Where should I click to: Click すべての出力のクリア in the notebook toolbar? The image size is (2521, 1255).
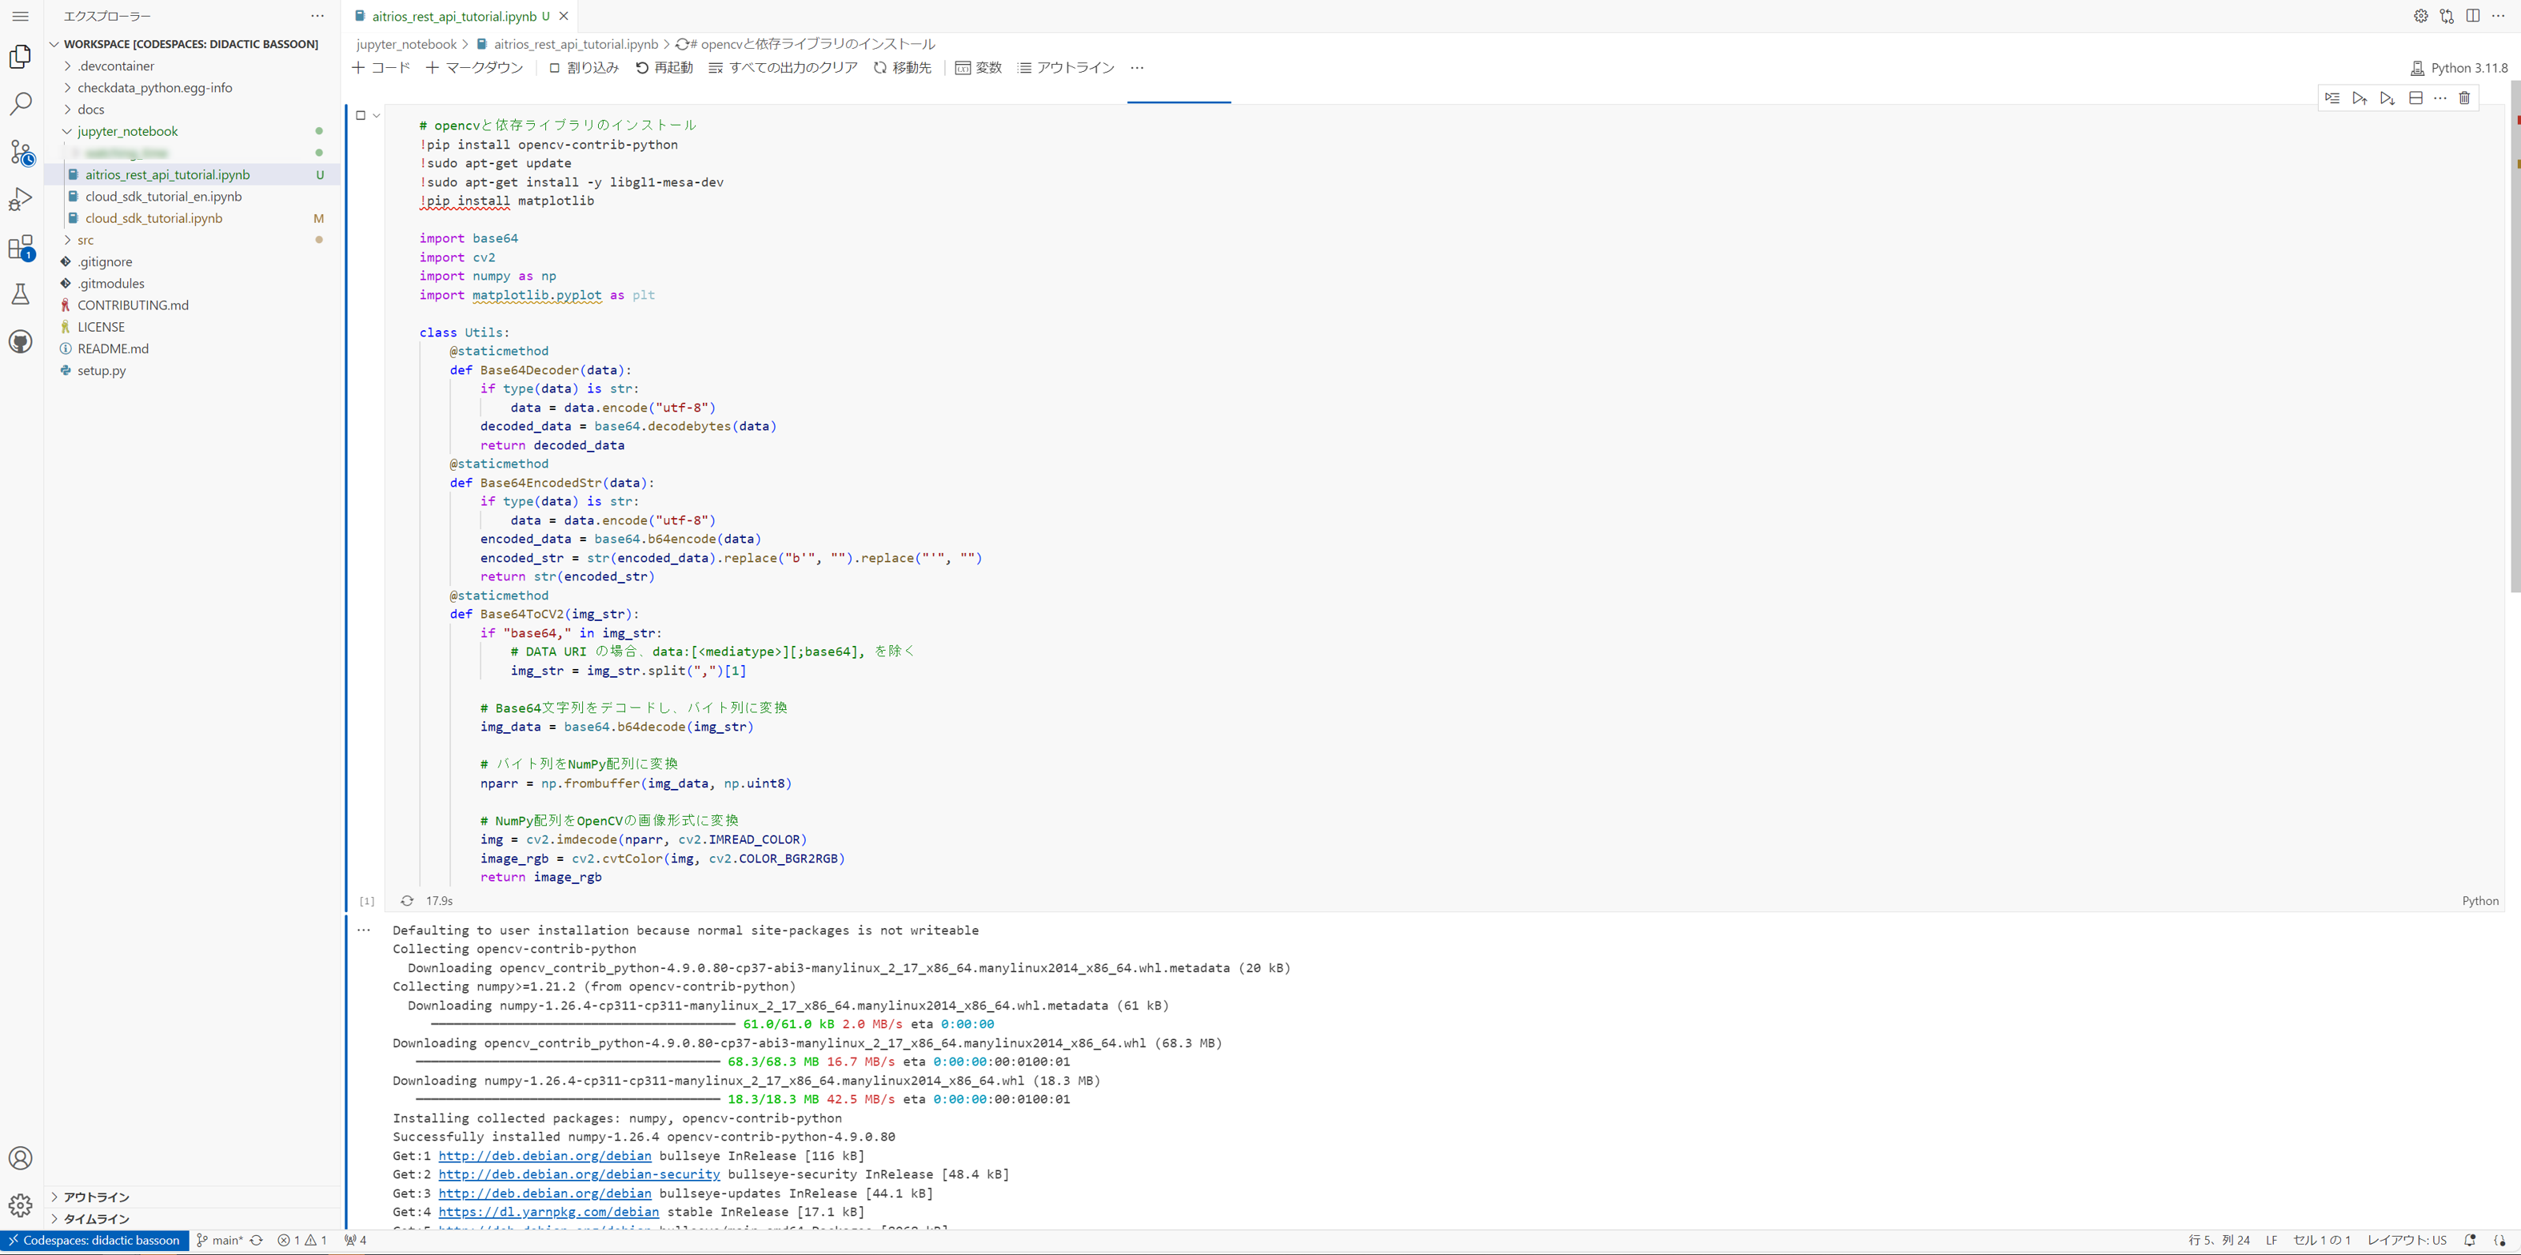coord(784,67)
